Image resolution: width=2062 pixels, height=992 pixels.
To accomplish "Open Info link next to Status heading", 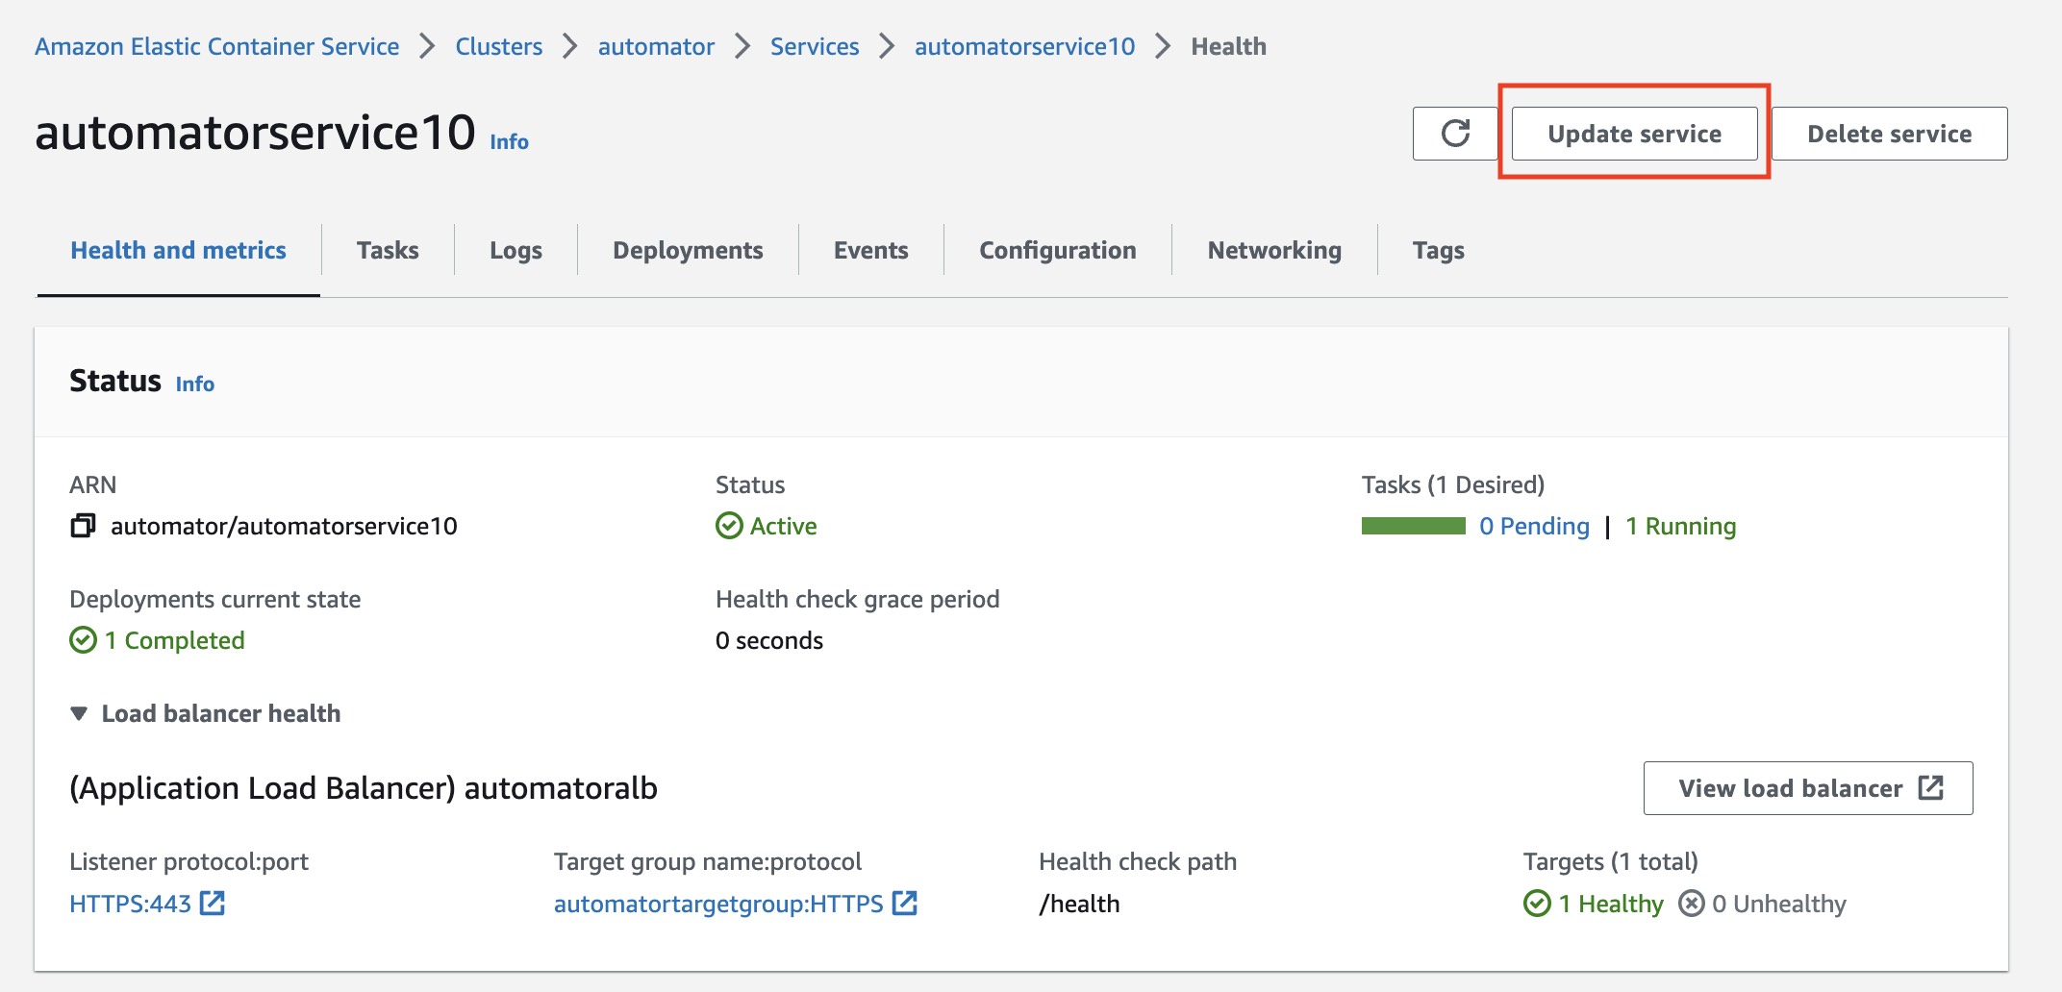I will coord(194,384).
